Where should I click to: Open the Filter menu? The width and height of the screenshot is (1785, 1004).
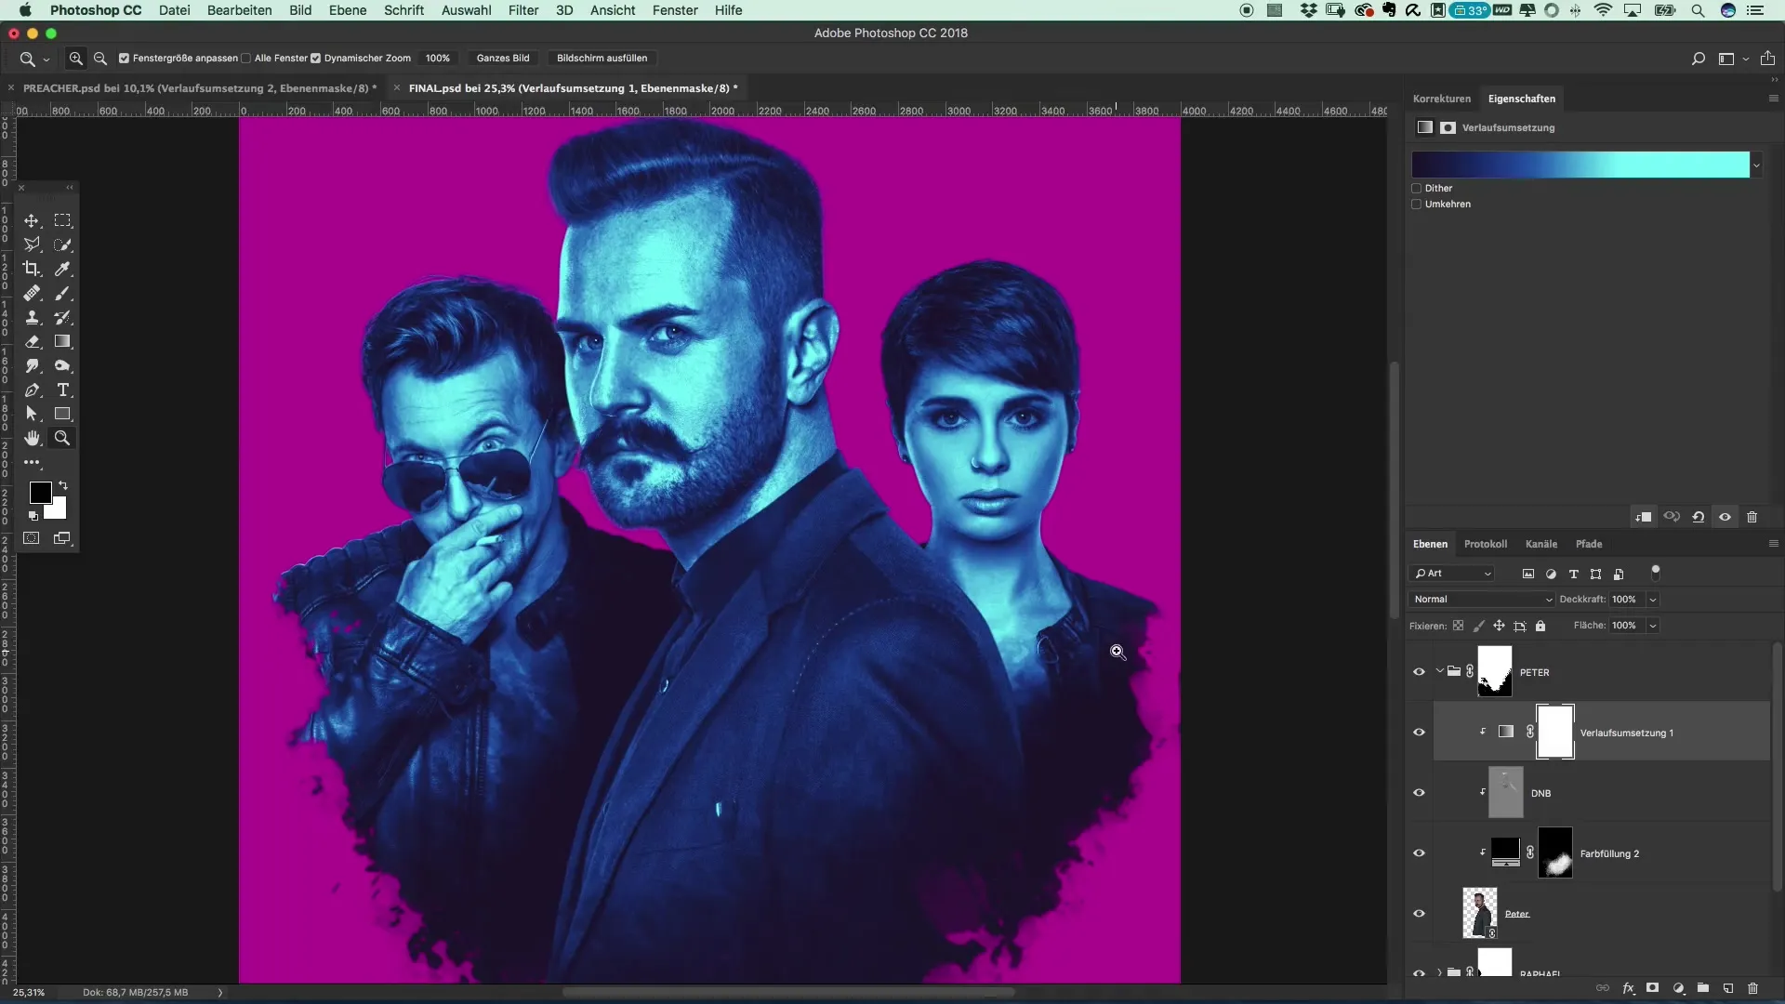tap(523, 10)
